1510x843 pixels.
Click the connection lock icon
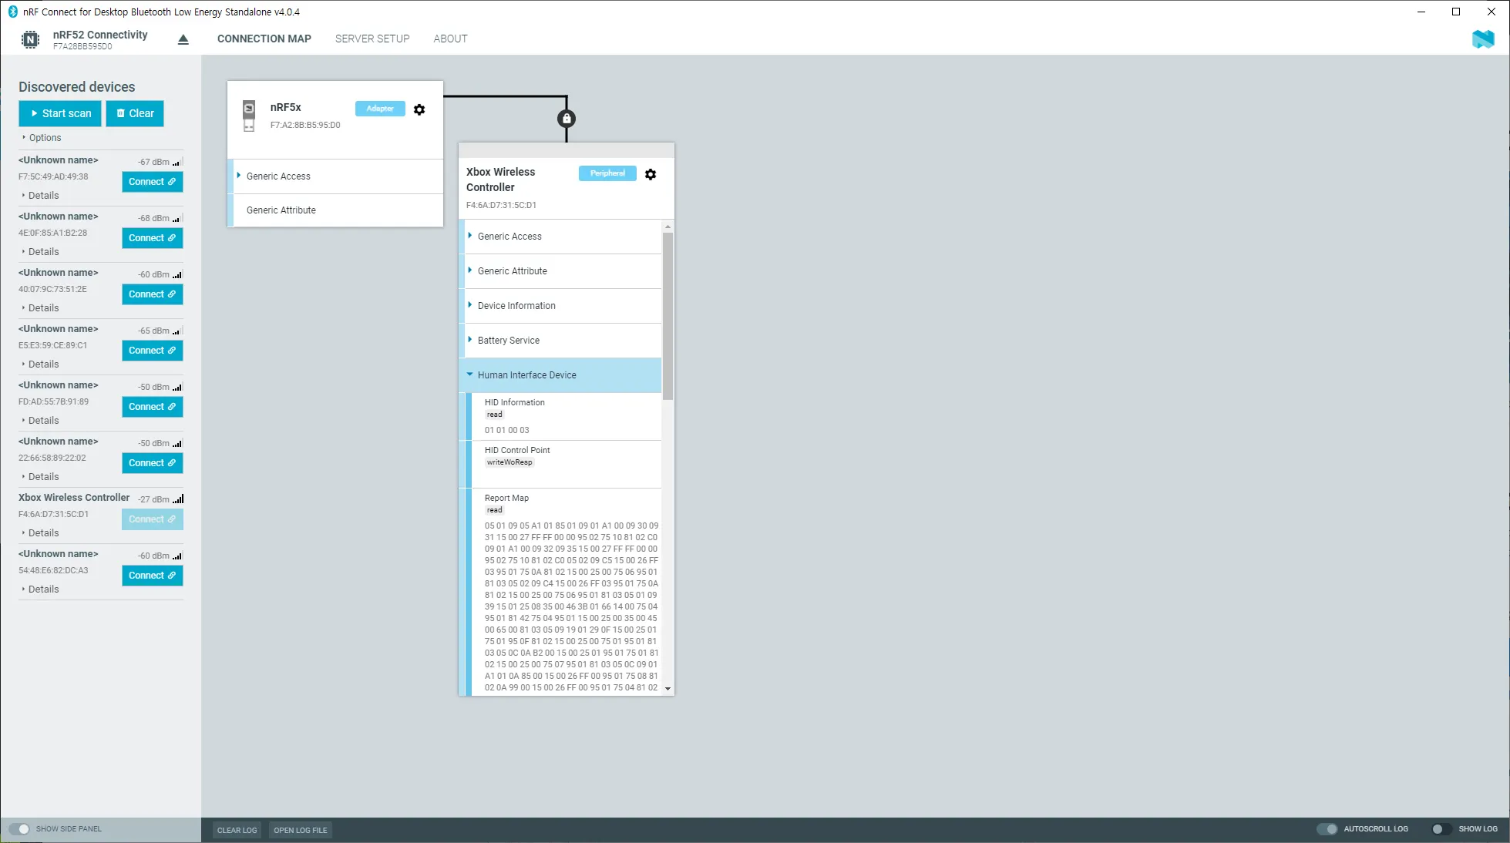point(567,119)
